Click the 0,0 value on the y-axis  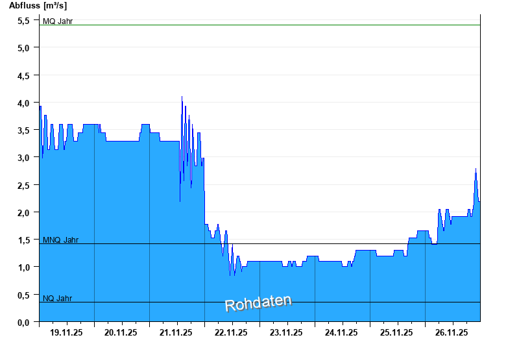pos(23,322)
